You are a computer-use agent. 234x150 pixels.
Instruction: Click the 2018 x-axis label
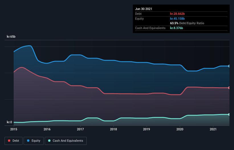113,129
